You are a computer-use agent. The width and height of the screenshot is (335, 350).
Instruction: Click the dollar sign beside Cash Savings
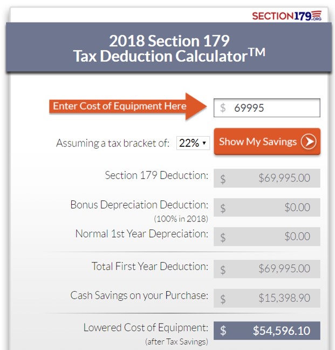click(x=223, y=299)
